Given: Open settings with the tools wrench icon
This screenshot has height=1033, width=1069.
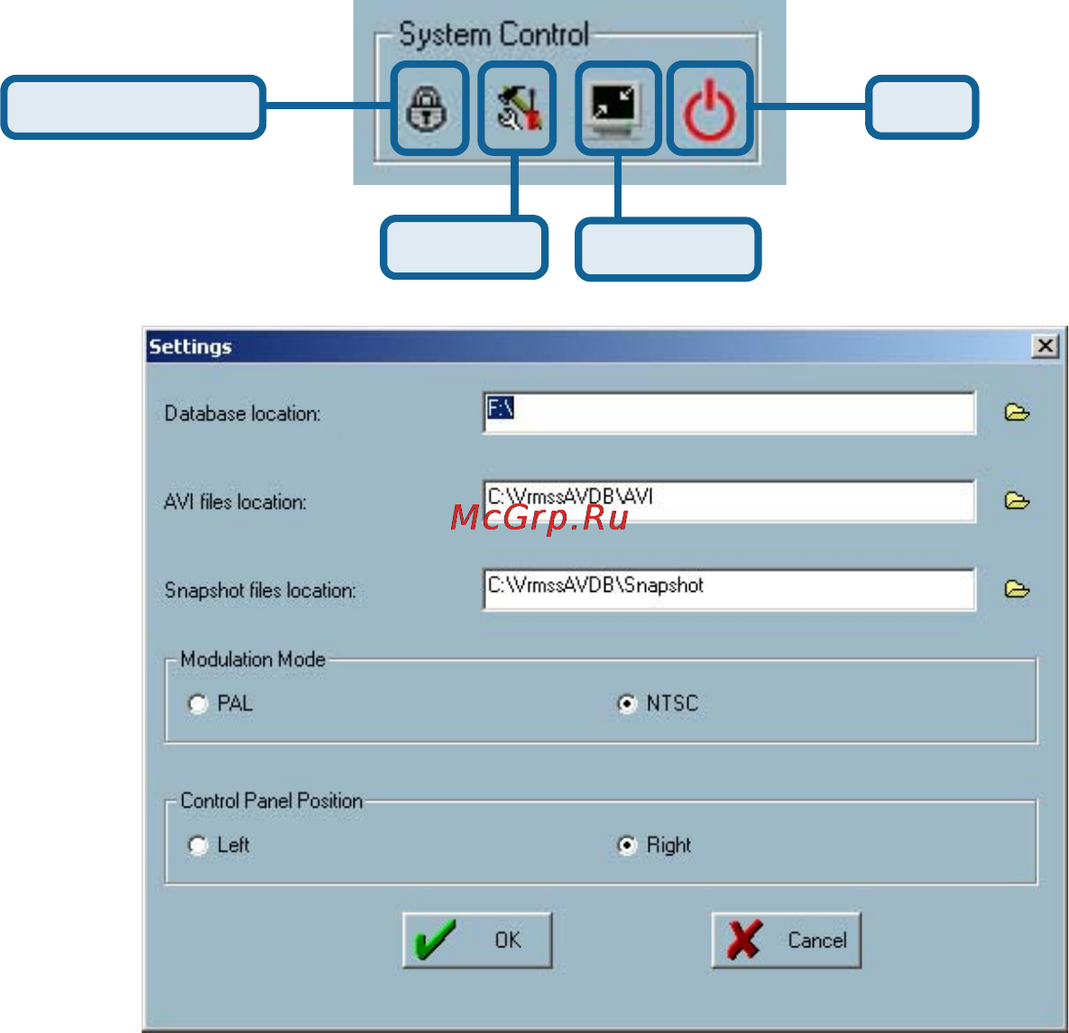Looking at the screenshot, I should coord(518,108).
